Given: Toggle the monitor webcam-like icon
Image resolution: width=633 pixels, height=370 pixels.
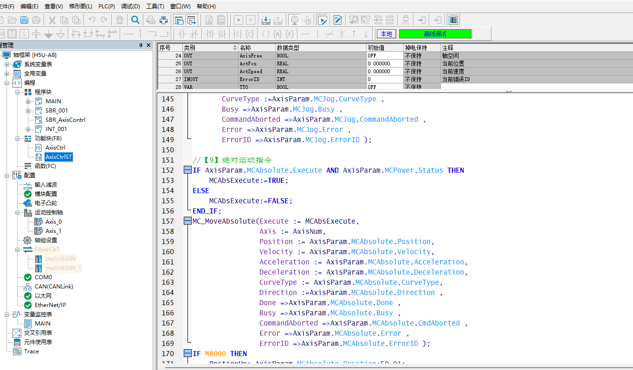Looking at the screenshot, I should click(x=294, y=20).
